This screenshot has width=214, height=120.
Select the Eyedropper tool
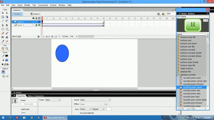3,41
